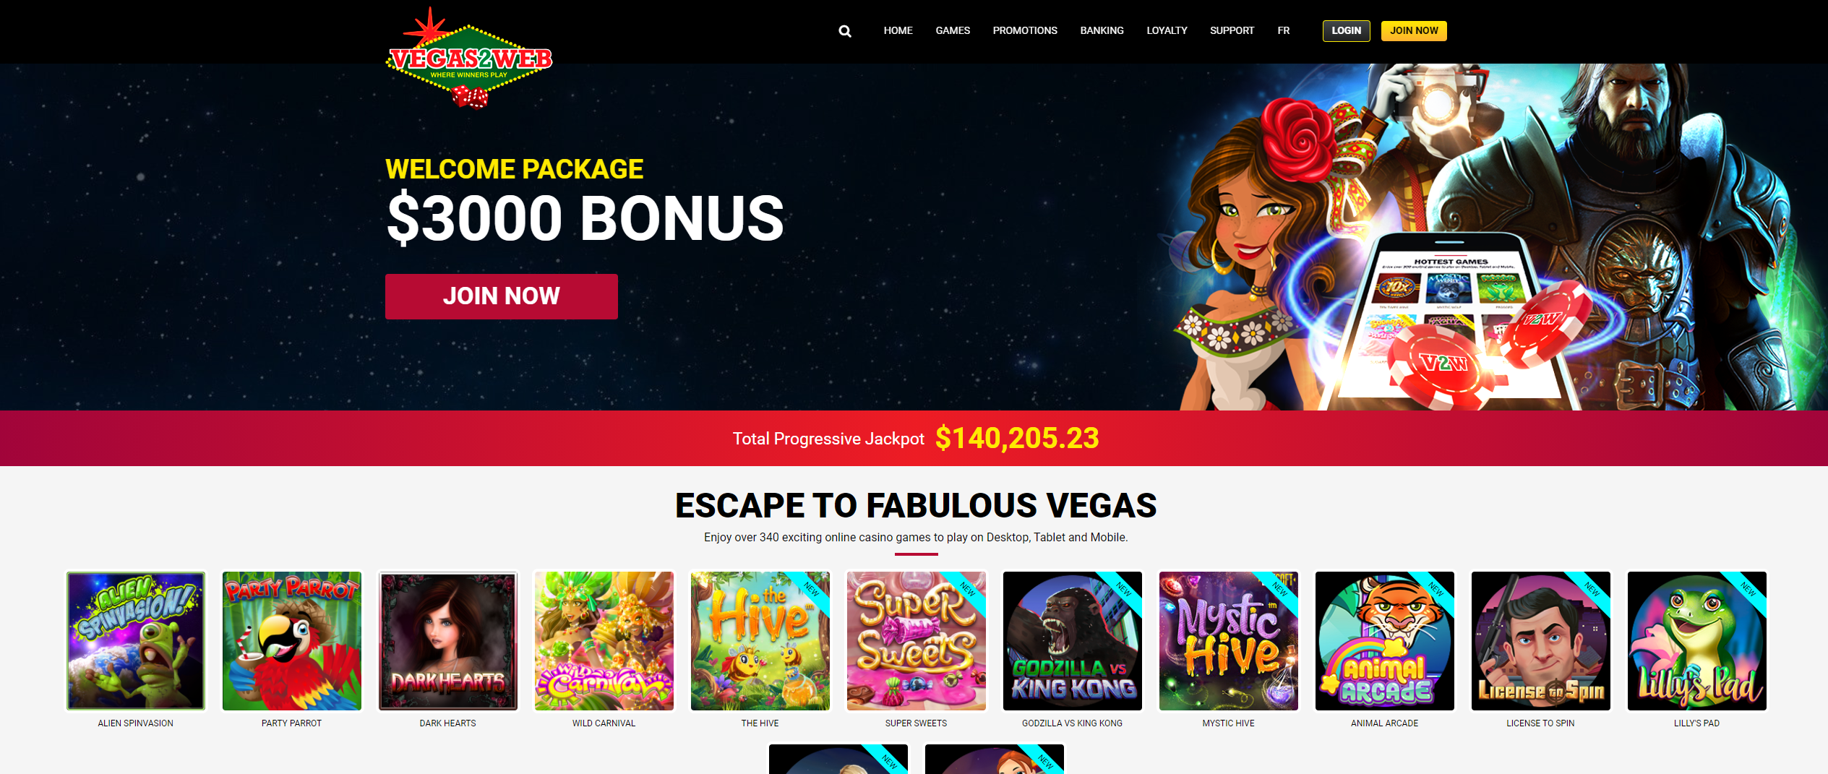Screen dimensions: 1828x774
Task: Open the Banking page
Action: (1102, 30)
